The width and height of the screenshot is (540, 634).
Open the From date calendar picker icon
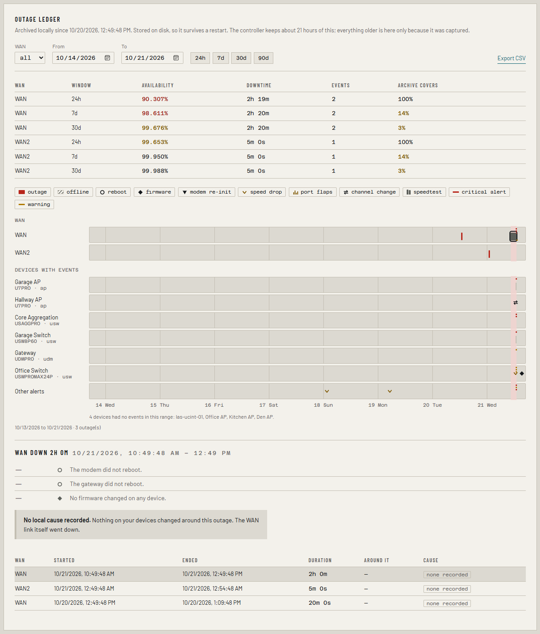[107, 58]
